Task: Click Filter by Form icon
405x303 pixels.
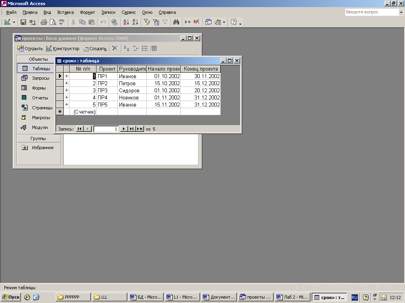Action: click(156, 22)
